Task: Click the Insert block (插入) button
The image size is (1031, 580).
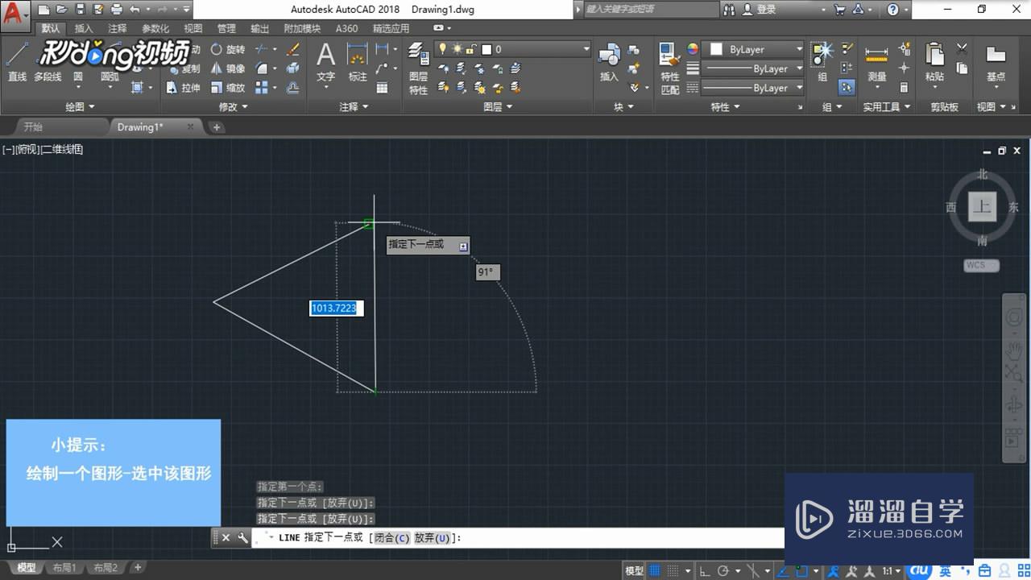Action: pos(609,61)
